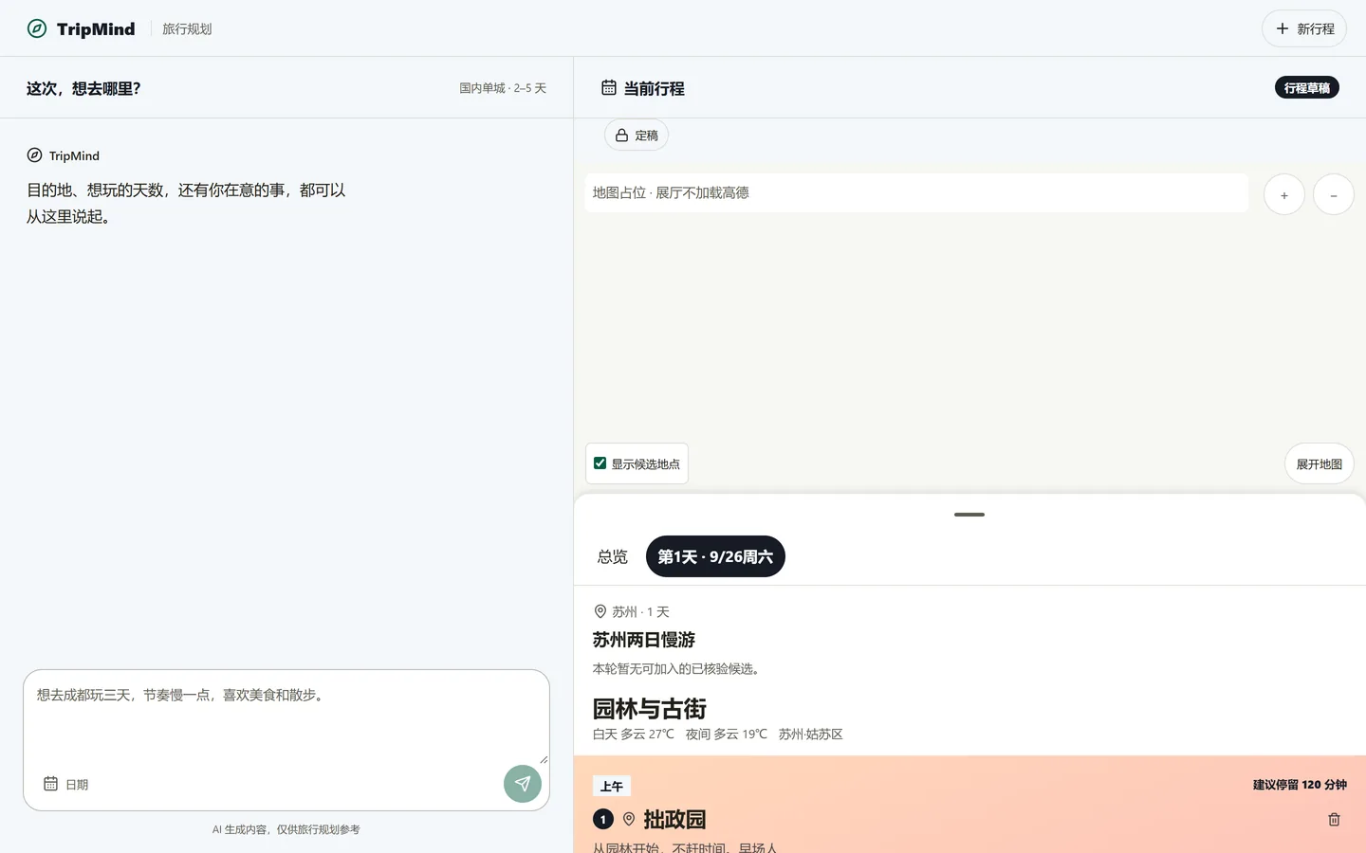Click the 旅行规划 header label
This screenshot has width=1366, height=853.
coord(187,29)
